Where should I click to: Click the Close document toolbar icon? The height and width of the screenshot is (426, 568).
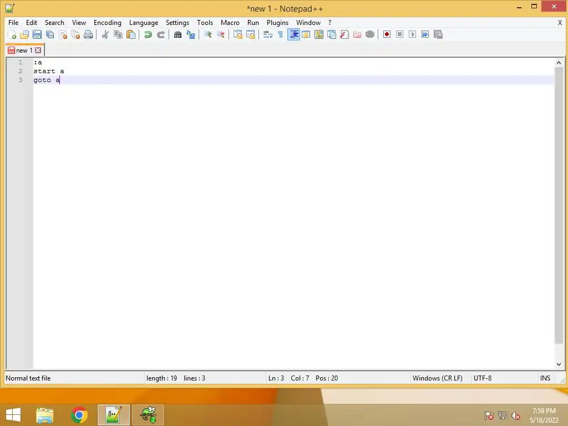pos(63,34)
